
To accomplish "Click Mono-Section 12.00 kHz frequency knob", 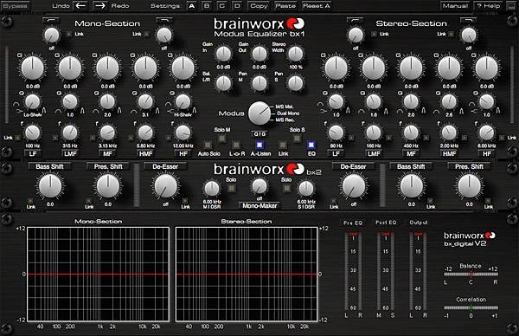I will tap(183, 132).
